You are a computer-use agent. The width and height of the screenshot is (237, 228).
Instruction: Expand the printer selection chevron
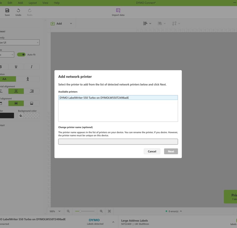tap(113, 222)
